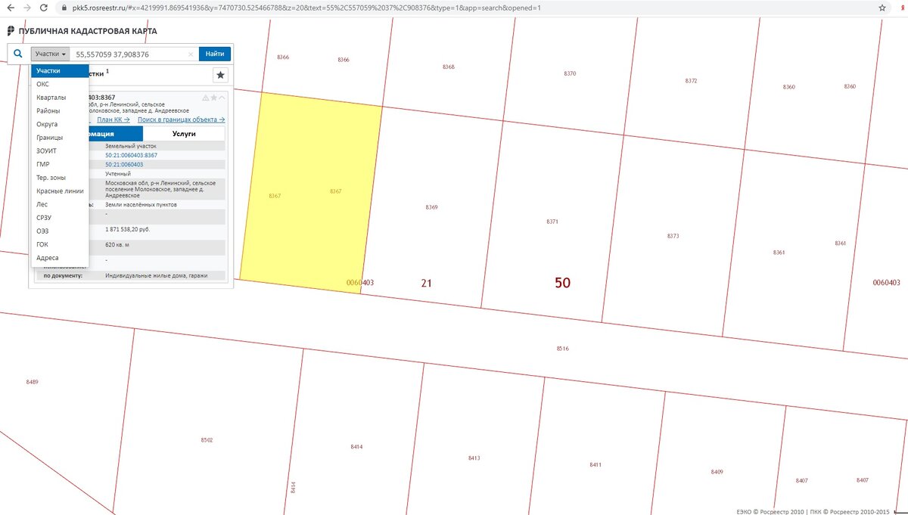Image resolution: width=908 pixels, height=515 pixels.
Task: Select ЗОУИТ option
Action: point(60,150)
